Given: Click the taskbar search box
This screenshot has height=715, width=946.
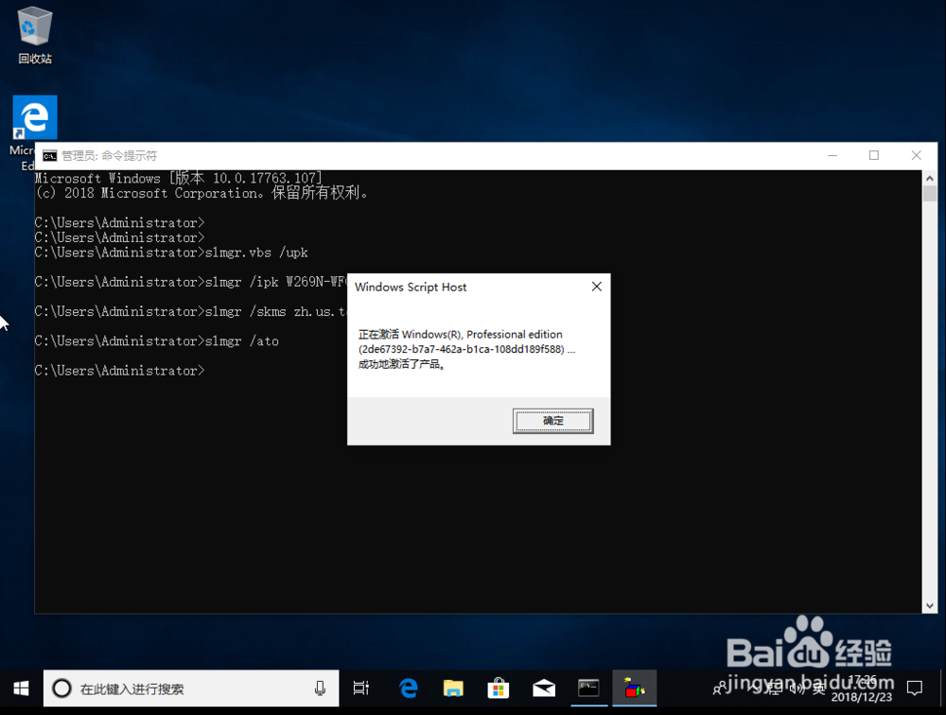Looking at the screenshot, I should 191,689.
